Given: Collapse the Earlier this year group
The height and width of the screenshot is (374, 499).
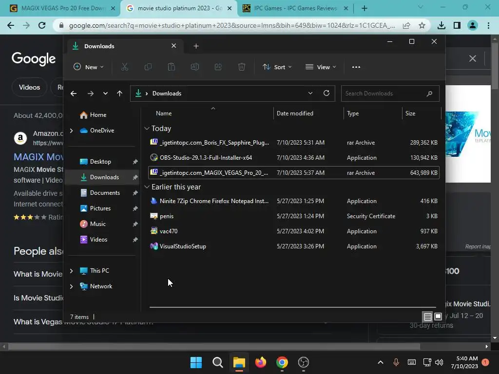Looking at the screenshot, I should (147, 187).
